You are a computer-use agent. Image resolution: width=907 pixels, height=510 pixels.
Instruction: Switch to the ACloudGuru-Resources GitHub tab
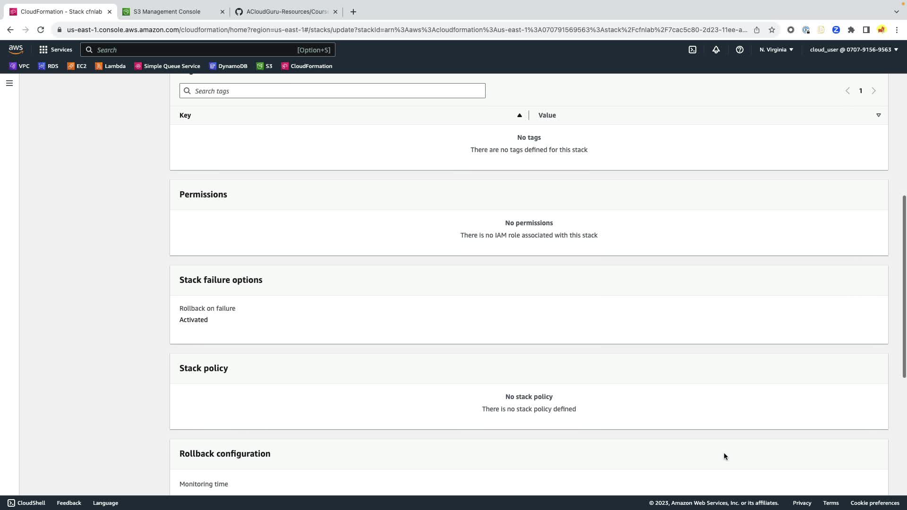point(287,12)
